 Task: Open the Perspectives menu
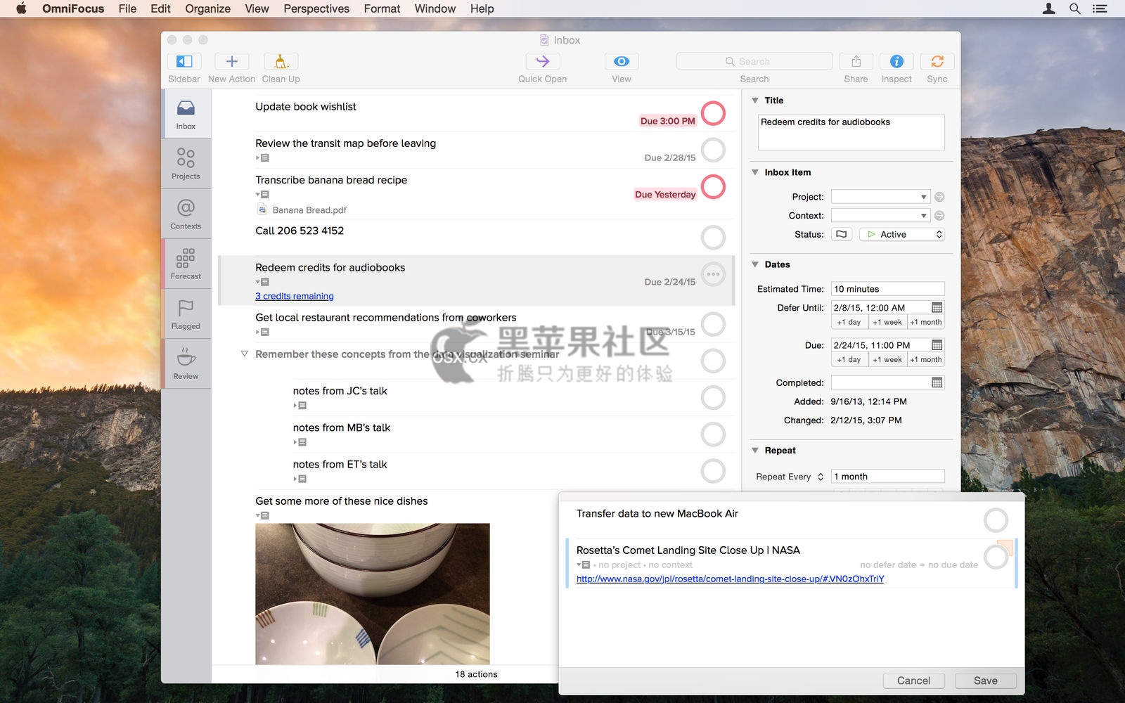(316, 8)
